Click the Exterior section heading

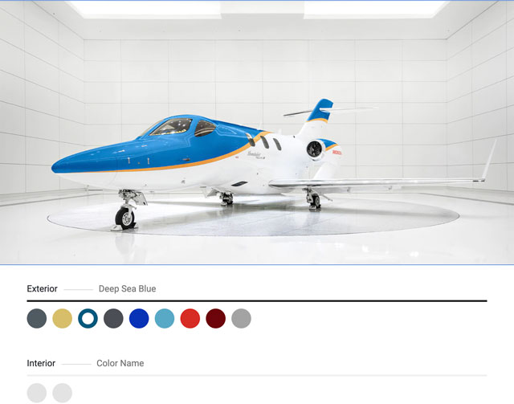coord(42,288)
